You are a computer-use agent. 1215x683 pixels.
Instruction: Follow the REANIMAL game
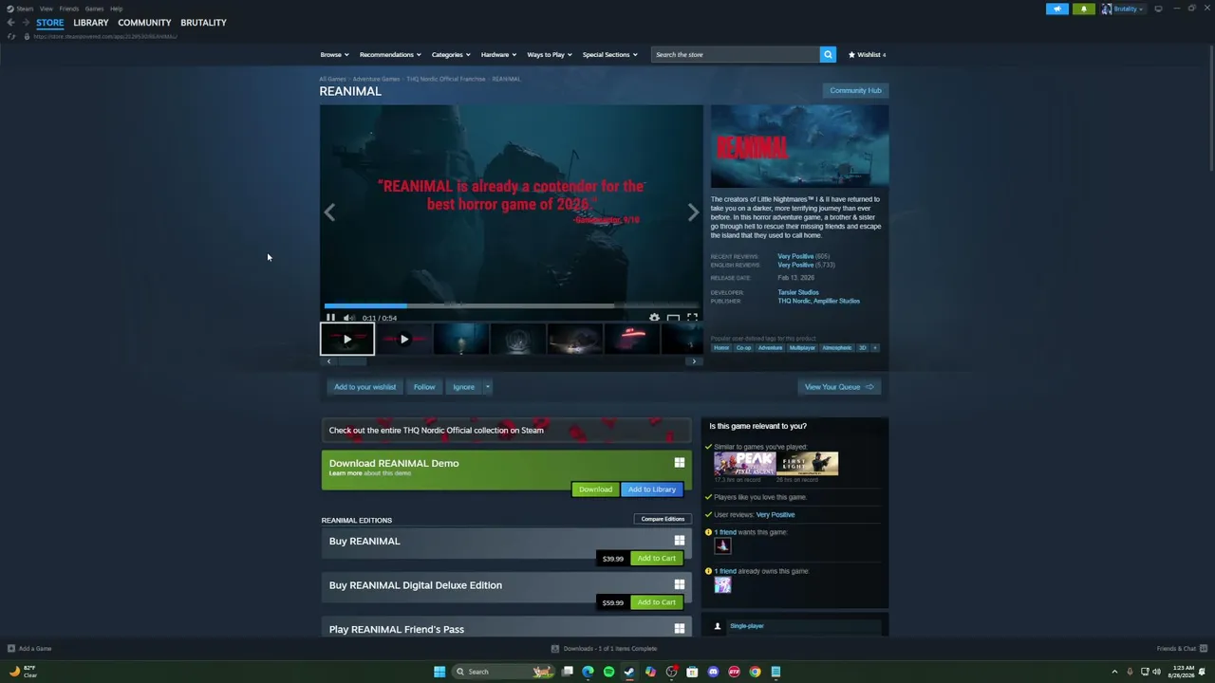click(x=424, y=387)
